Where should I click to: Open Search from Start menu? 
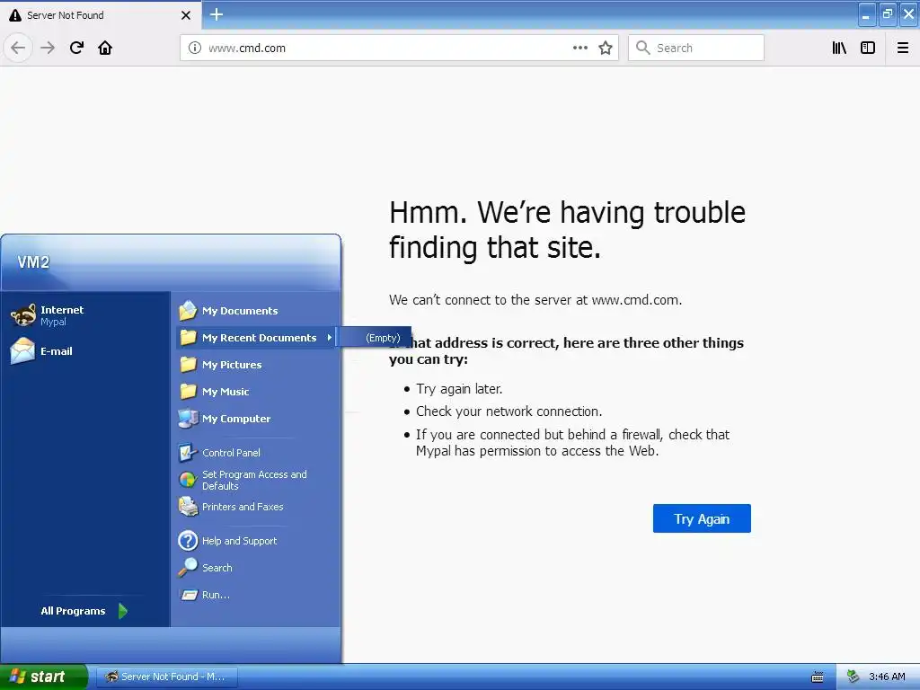tap(256, 568)
